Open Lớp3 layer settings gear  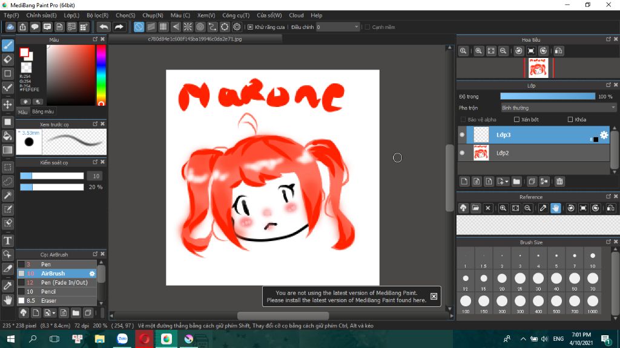[x=604, y=135]
